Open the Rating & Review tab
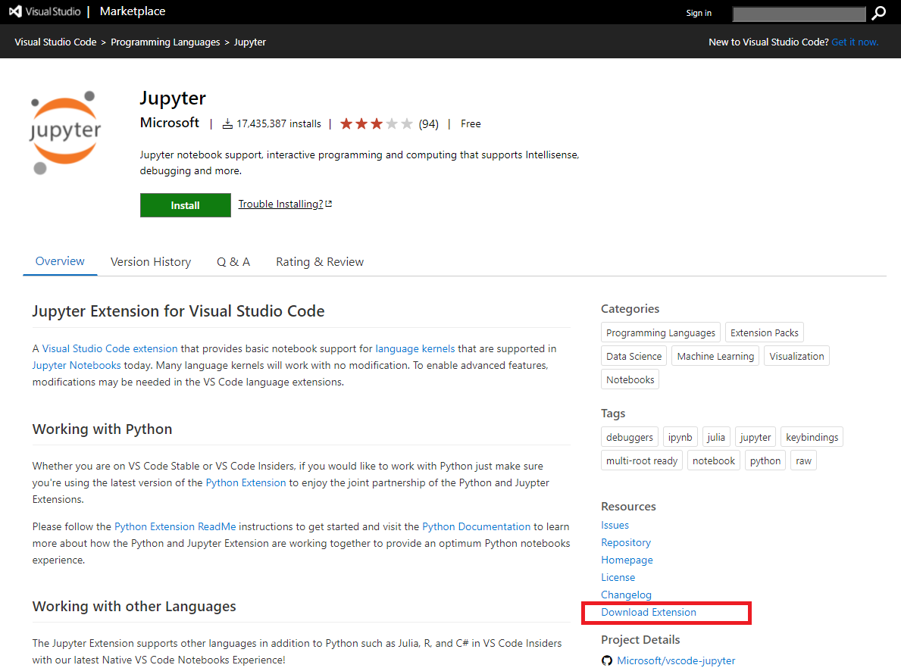This screenshot has height=668, width=901. pyautogui.click(x=320, y=262)
